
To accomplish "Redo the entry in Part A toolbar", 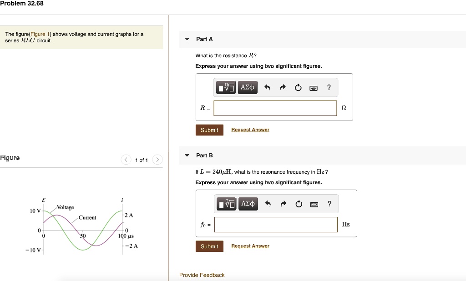I will tap(283, 87).
